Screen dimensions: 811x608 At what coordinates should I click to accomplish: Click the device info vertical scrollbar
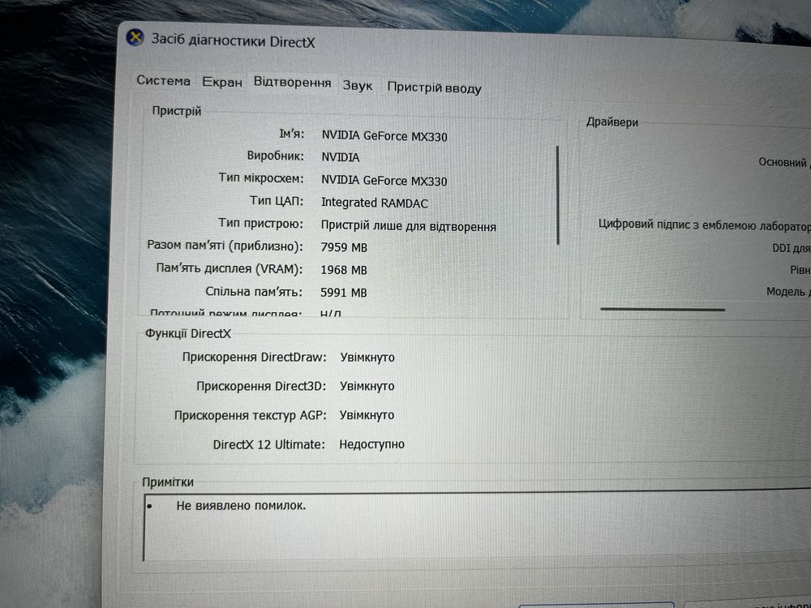click(558, 195)
